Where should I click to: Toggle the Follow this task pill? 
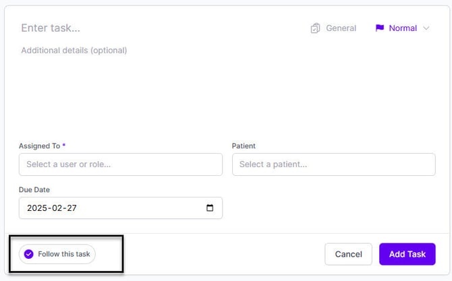tap(57, 254)
